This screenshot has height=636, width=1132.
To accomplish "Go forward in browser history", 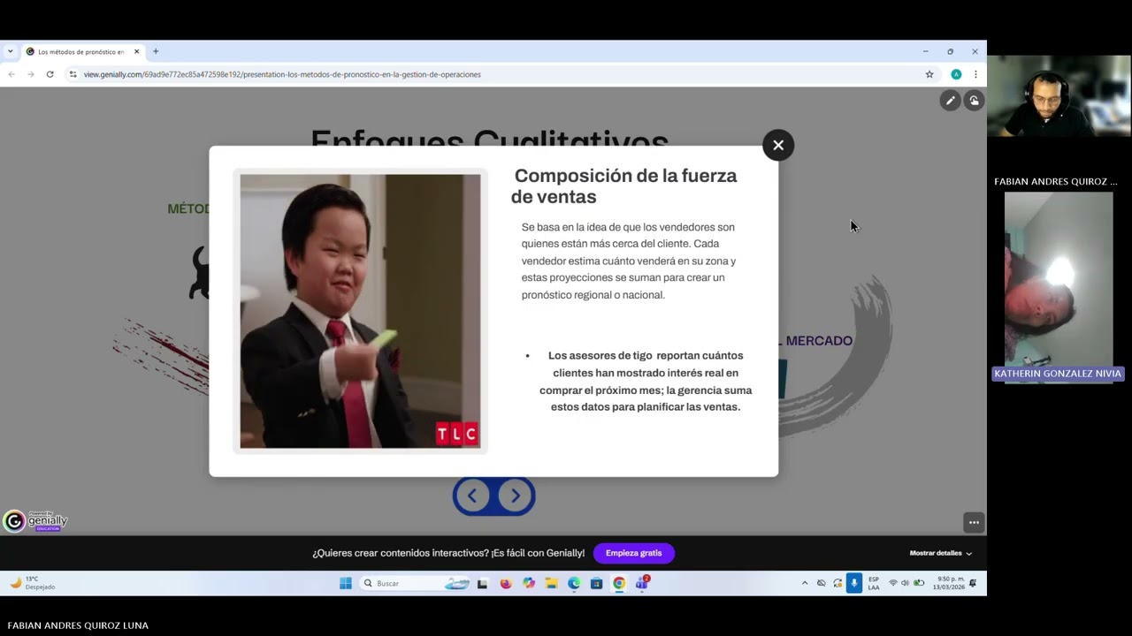I will [30, 74].
